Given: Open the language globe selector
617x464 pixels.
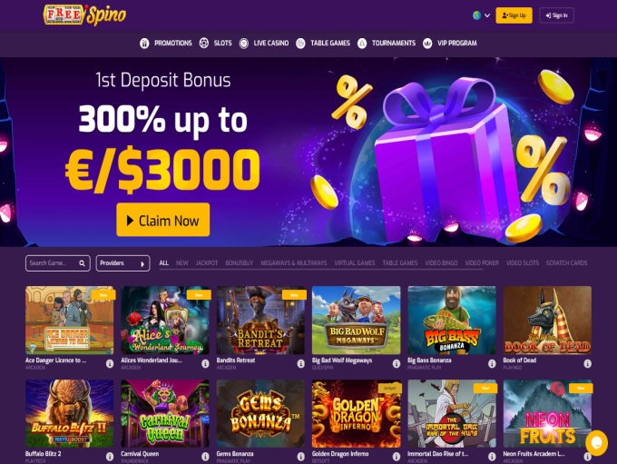Looking at the screenshot, I should point(481,15).
